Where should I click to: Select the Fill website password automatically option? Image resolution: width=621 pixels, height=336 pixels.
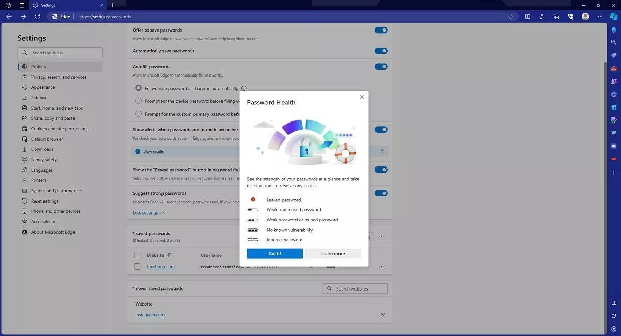coord(138,88)
